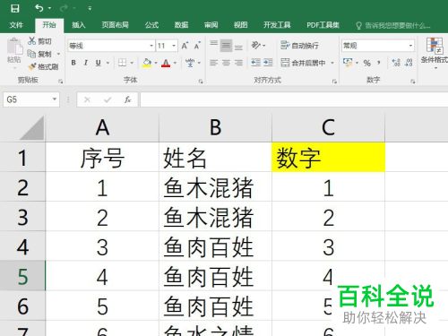Screen dimensions: 448x336
Task: Apply red font color
Action: (x=166, y=63)
